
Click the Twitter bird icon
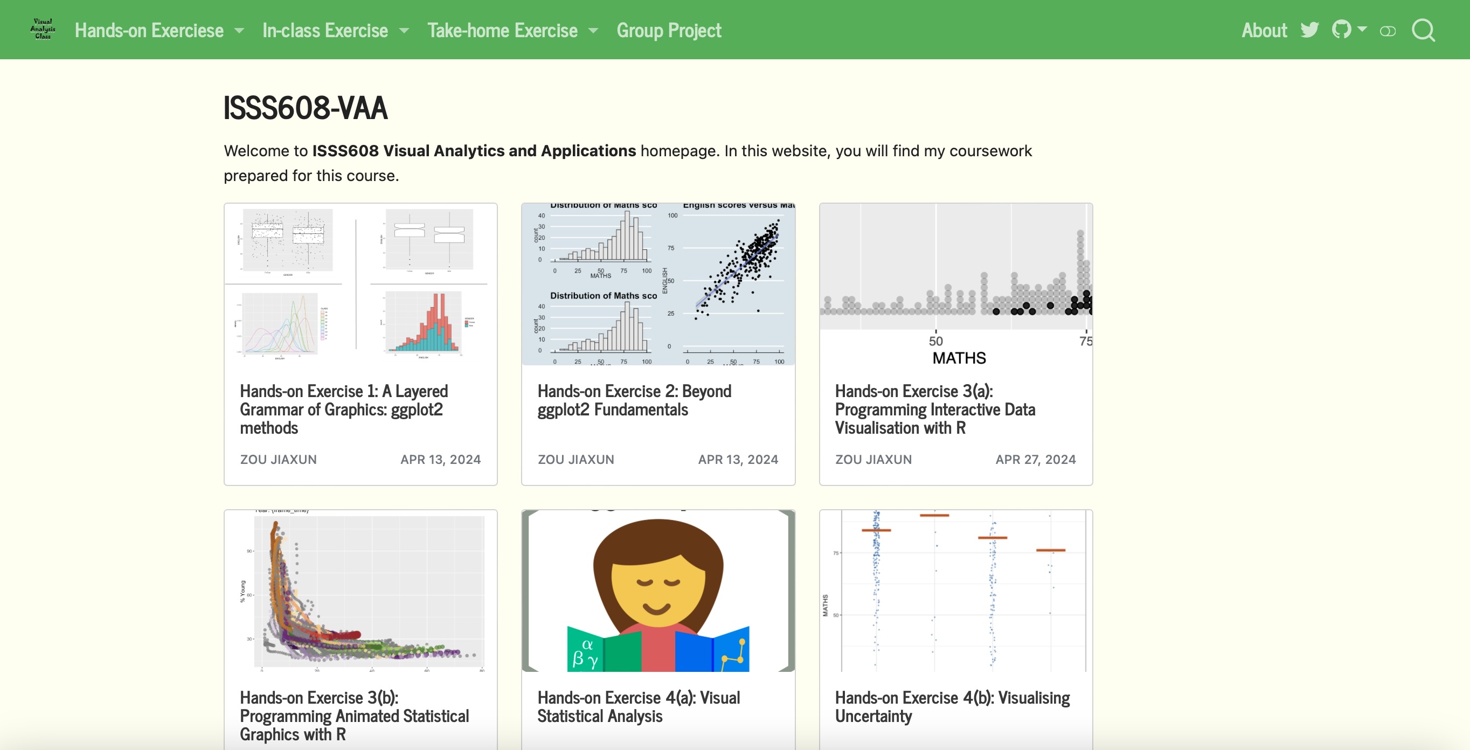click(x=1310, y=30)
